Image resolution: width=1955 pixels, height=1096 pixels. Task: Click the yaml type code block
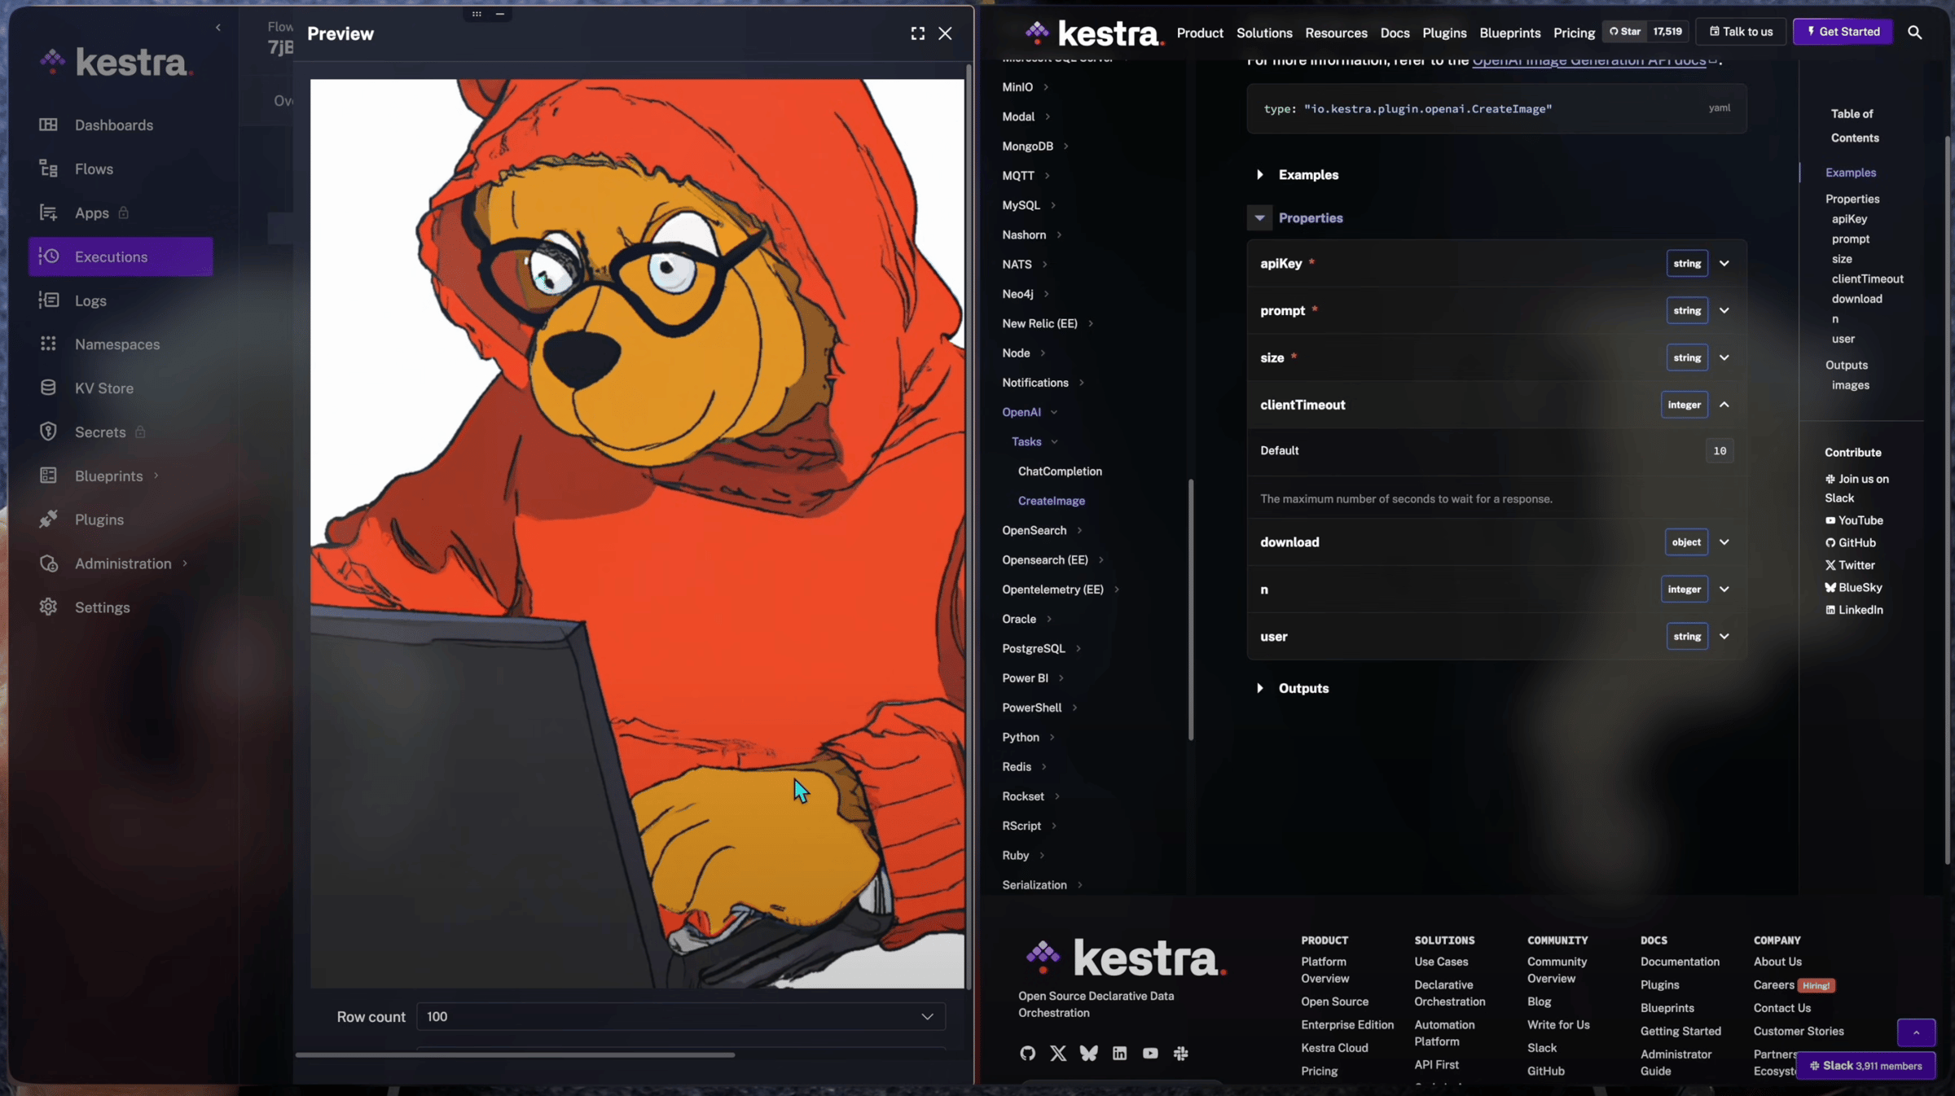point(1496,109)
